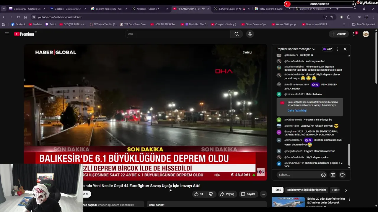Open TFT Meta Tier List bookmark

103,24
